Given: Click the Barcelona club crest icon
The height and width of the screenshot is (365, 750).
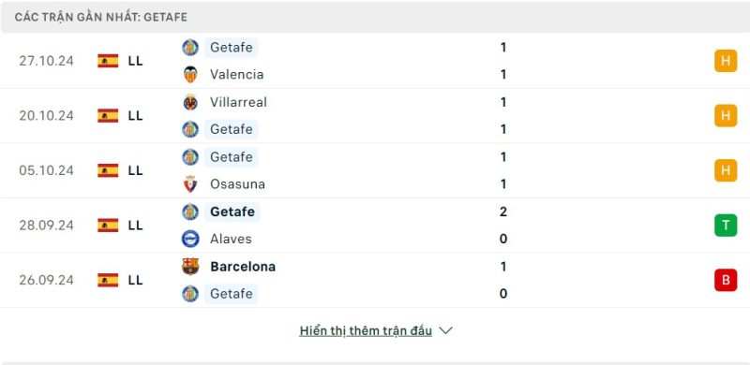Looking at the screenshot, I should tap(190, 266).
